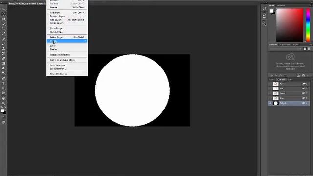Select the Brush tool
This screenshot has width=313, height=176.
3,44
